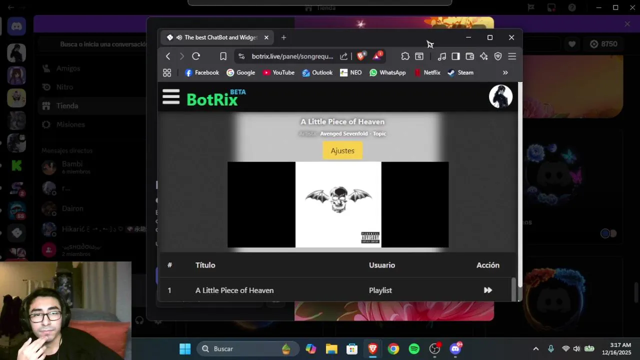Open Brave Rewards triangle icon

pos(377,56)
